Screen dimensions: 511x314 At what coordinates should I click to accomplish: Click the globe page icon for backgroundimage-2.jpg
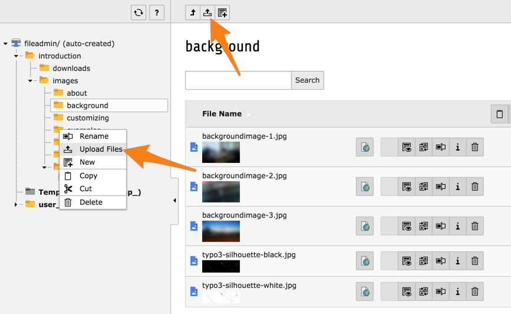pyautogui.click(x=365, y=187)
